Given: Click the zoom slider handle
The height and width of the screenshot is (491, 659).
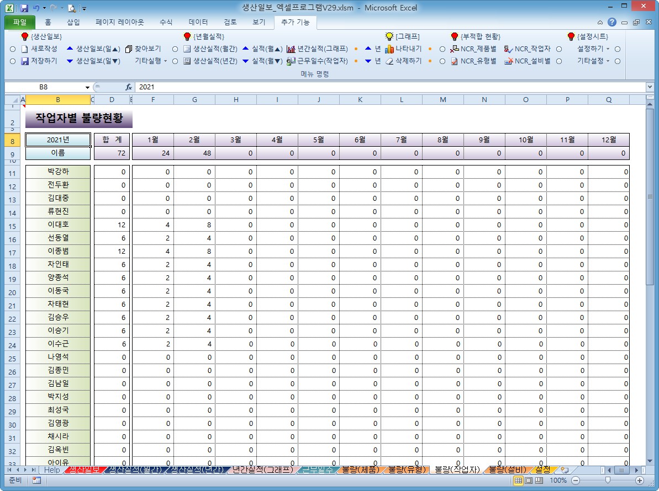Looking at the screenshot, I should click(x=608, y=481).
